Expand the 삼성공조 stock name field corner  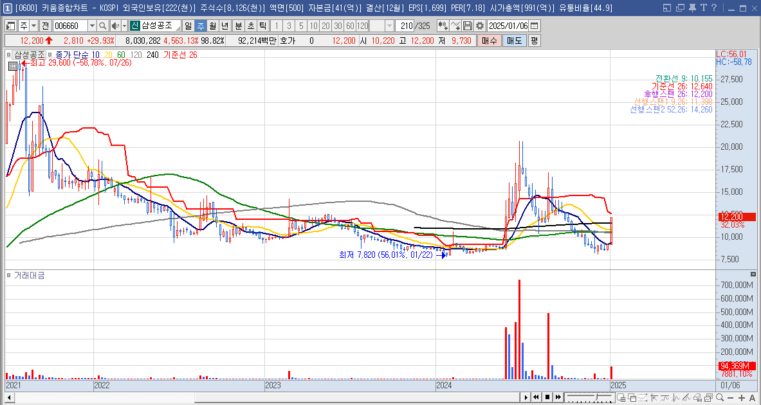[178, 29]
